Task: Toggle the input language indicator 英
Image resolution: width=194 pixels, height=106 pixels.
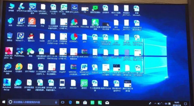Action: [x=169, y=103]
